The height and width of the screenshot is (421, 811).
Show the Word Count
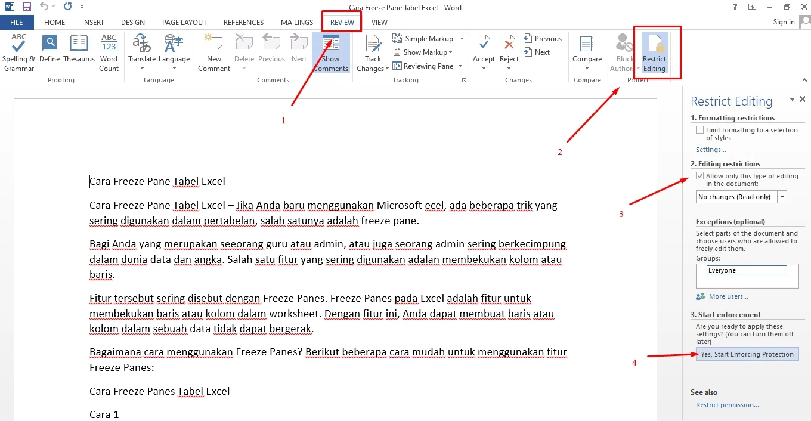click(x=109, y=53)
